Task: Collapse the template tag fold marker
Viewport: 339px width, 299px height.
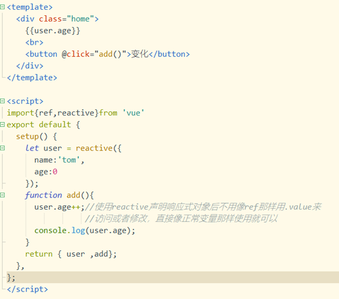Action: tap(2, 7)
